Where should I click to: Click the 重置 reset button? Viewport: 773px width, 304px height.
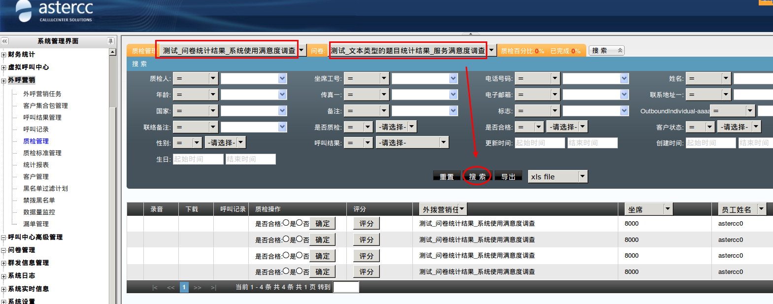click(x=446, y=176)
